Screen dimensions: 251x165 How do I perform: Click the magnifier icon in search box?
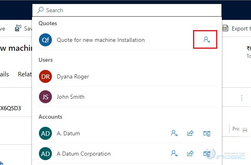[x=40, y=10]
